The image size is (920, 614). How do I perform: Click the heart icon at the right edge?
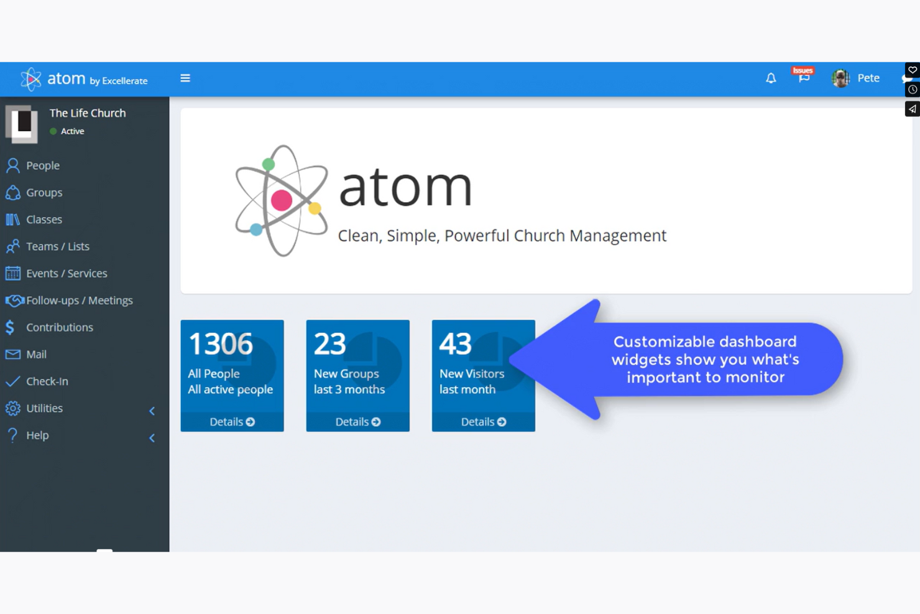point(913,70)
